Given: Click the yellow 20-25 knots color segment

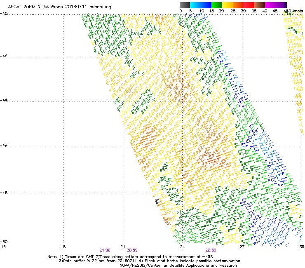Looking at the screenshot, I should 228,5.
